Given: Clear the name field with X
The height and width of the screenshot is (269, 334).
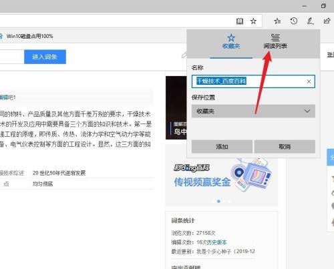Looking at the screenshot, I should pyautogui.click(x=309, y=81).
